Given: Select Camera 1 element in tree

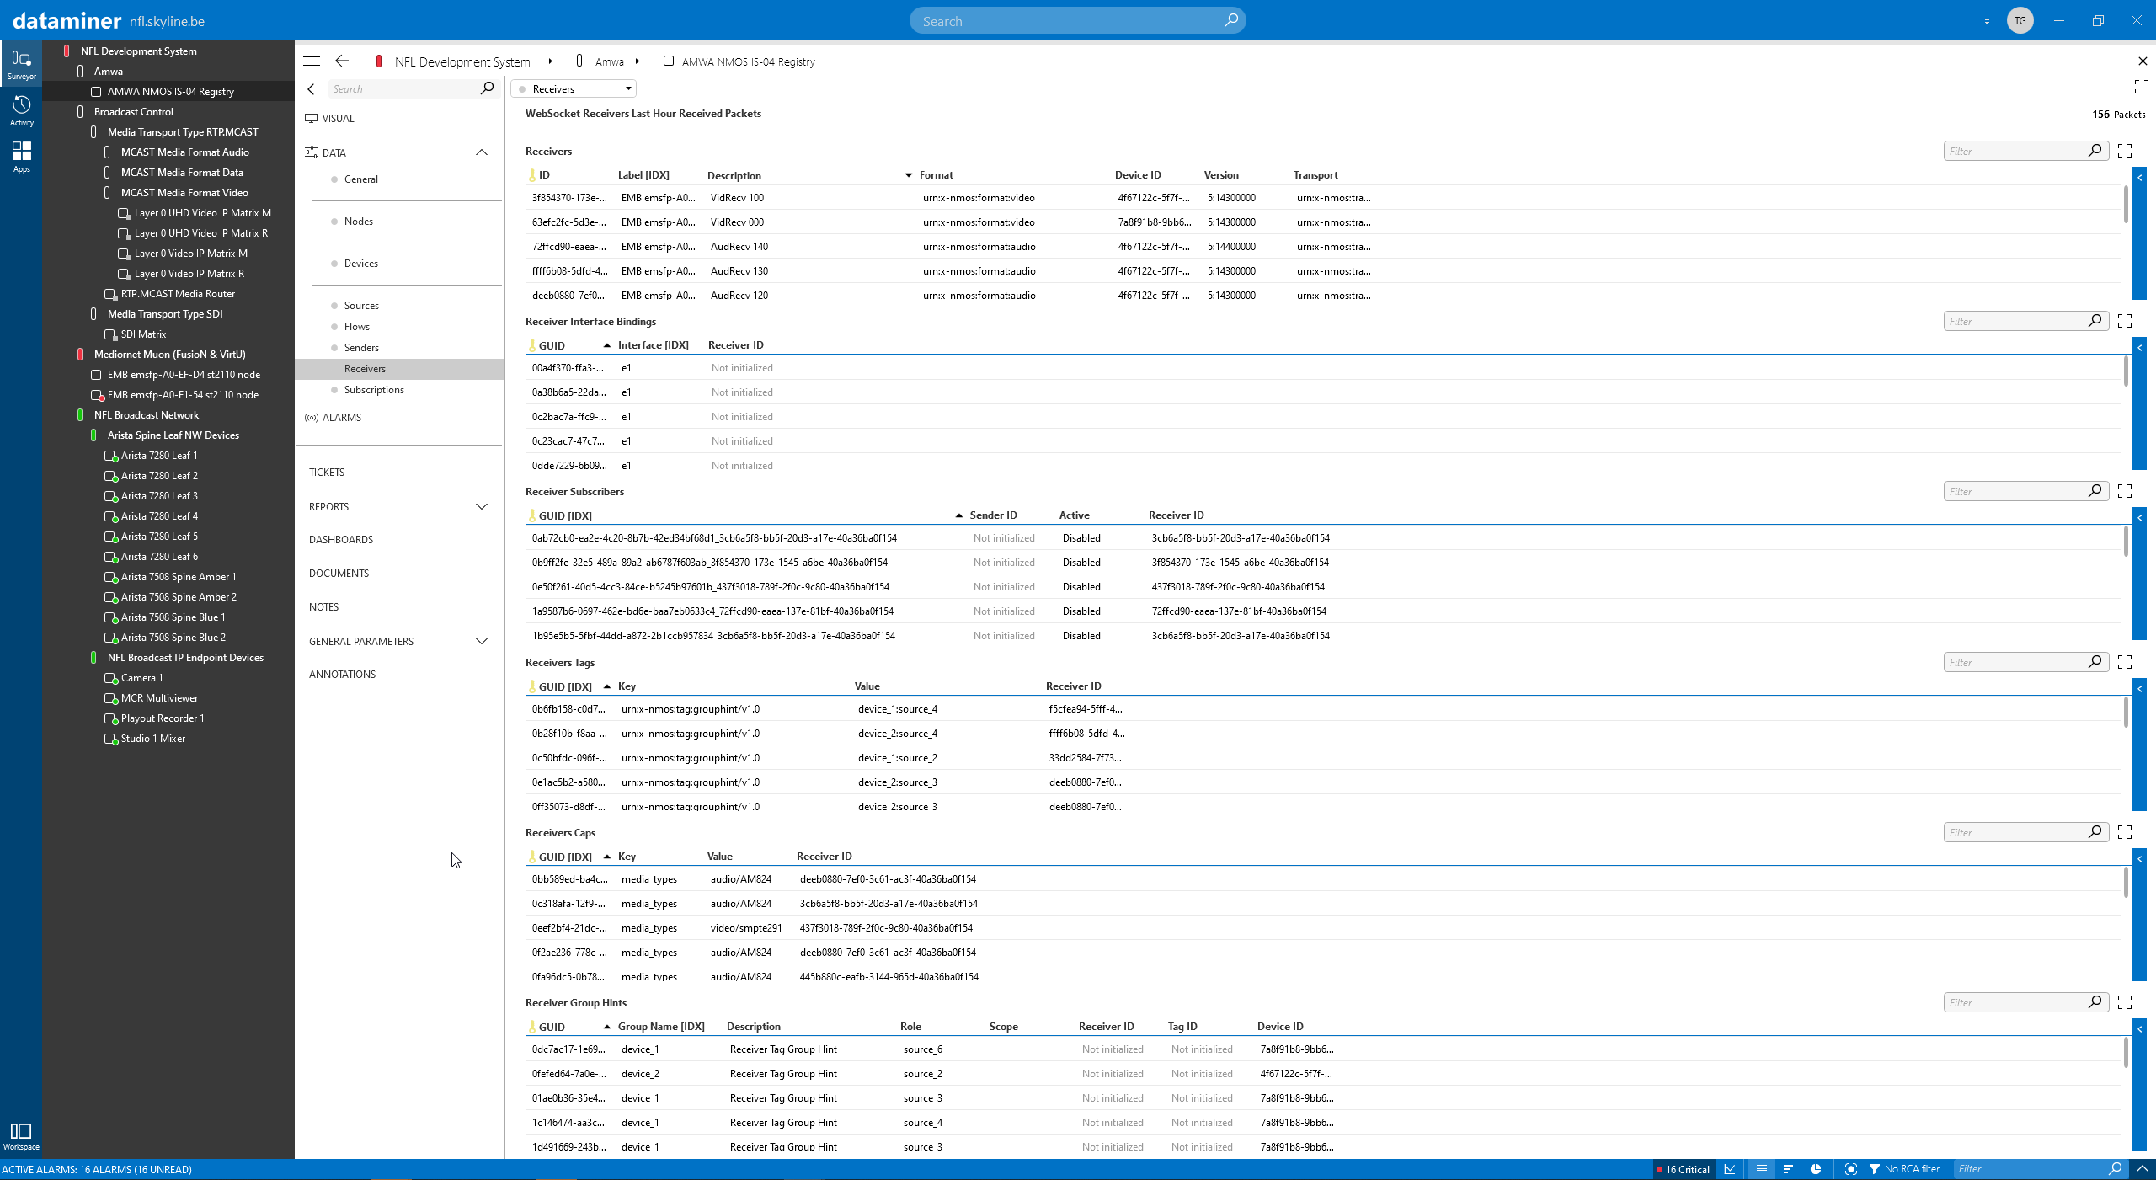Looking at the screenshot, I should click(x=141, y=678).
